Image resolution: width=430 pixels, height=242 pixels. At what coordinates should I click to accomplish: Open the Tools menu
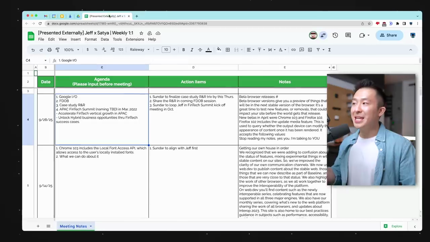coord(117,39)
